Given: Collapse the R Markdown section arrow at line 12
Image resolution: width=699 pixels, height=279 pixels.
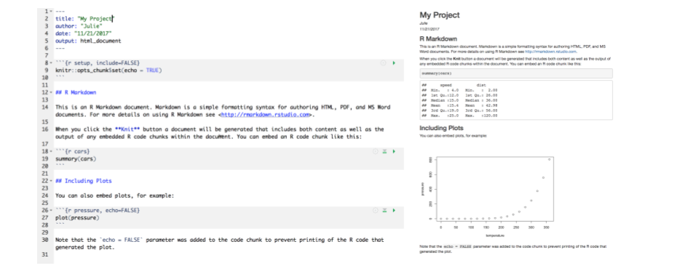Looking at the screenshot, I should pyautogui.click(x=52, y=92).
